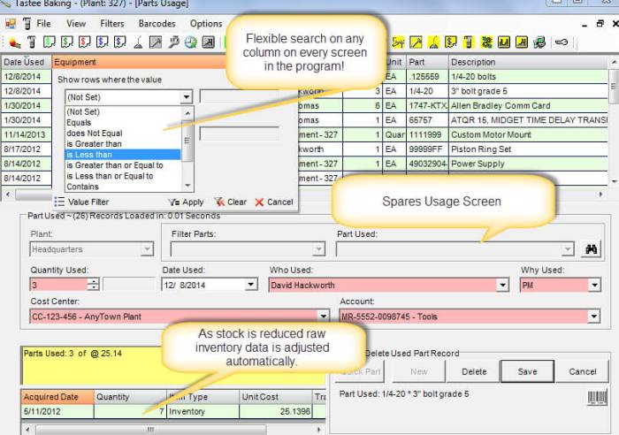Click the networked computers toolbar icon
619x435 pixels.
539,42
